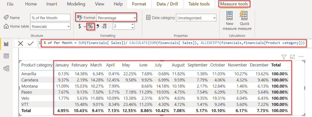The width and height of the screenshot is (312, 117).
Task: Expand the currency symbol dropdown arrow
Action: pos(85,26)
